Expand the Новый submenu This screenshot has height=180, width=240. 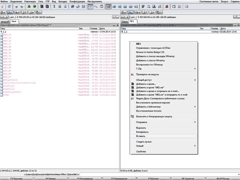click(x=164, y=146)
